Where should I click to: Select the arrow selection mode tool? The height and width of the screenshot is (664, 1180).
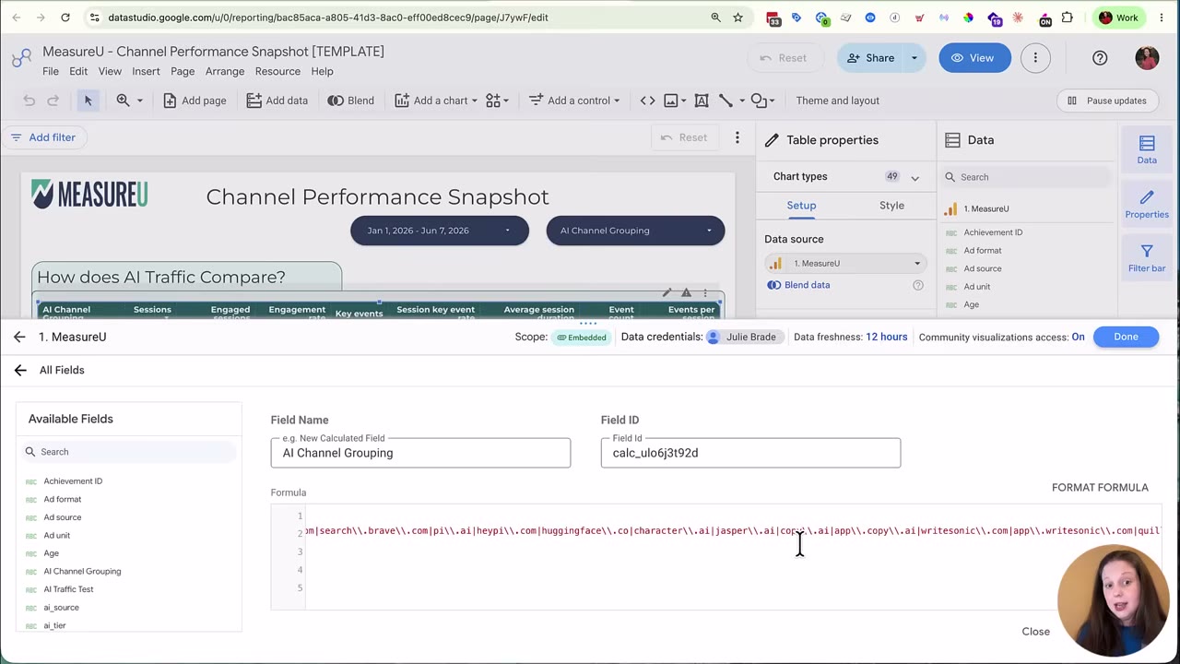[88, 101]
